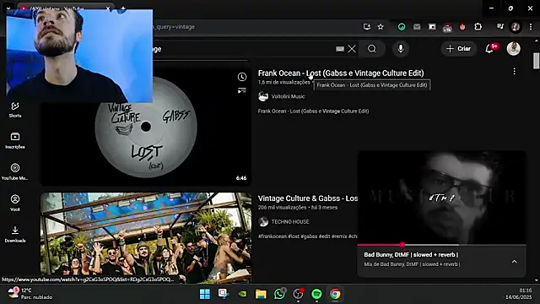Open YouTube Music in the sidebar
Viewport: 540px width, 304px height.
pos(15,171)
